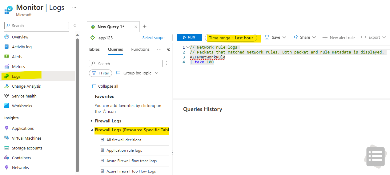Open the Share dropdown arrow
The height and width of the screenshot is (175, 390).
[314, 37]
